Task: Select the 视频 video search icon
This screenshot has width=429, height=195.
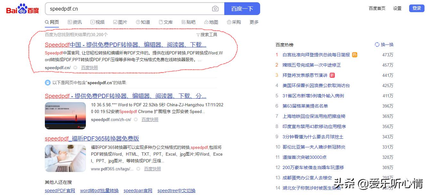Action: coord(93,22)
